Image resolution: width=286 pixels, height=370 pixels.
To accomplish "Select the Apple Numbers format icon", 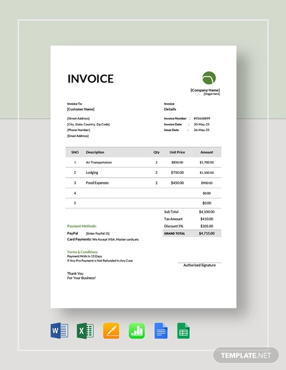I will pos(137,330).
